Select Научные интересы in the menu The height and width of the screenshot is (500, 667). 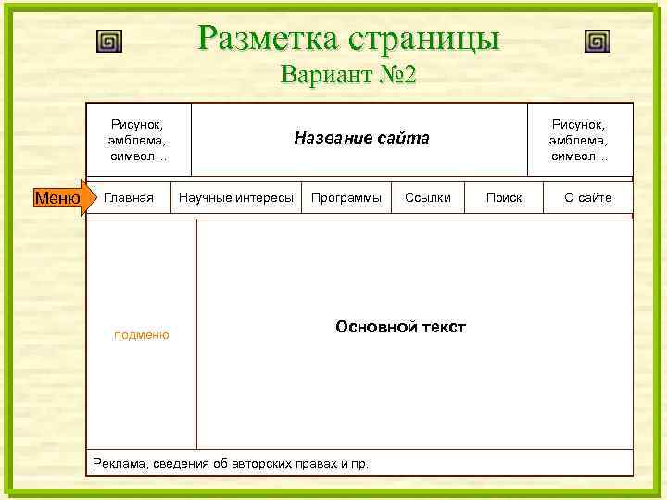tap(236, 198)
